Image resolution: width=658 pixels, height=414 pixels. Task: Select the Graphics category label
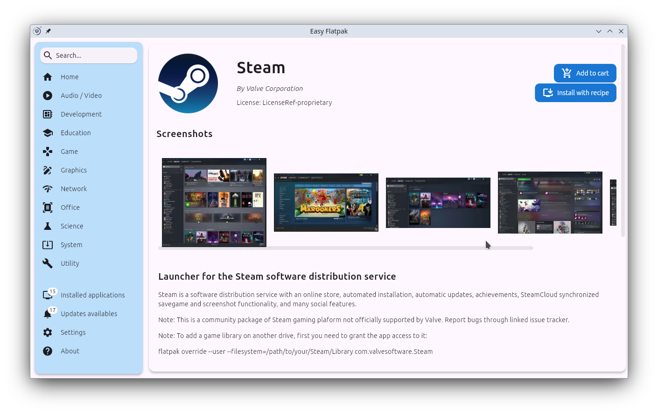[x=74, y=170]
